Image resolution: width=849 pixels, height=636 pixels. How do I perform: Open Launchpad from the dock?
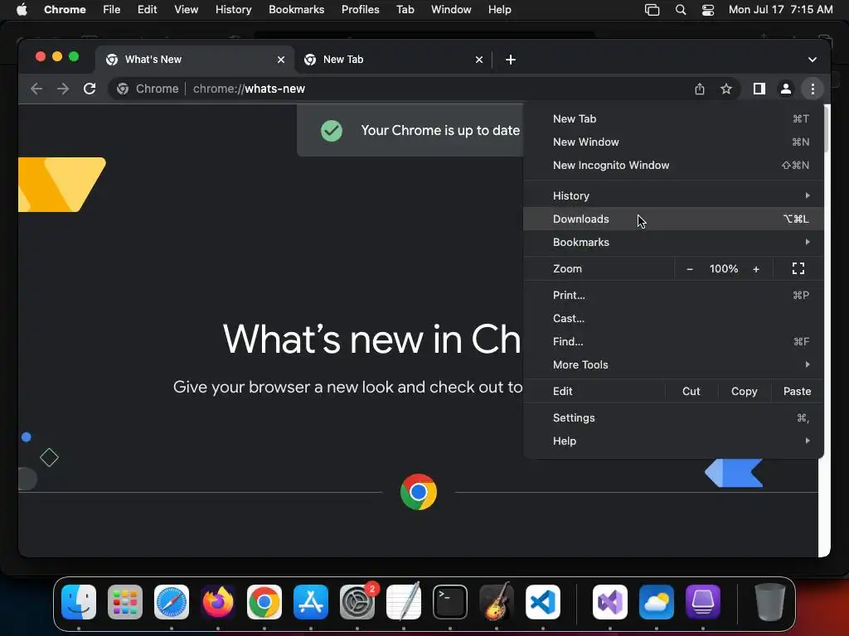125,602
